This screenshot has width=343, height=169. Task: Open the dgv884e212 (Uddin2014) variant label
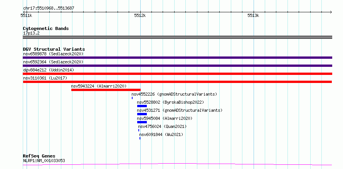[49, 70]
